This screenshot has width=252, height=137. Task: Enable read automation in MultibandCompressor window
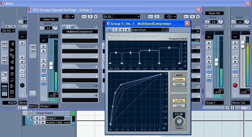pos(122,30)
